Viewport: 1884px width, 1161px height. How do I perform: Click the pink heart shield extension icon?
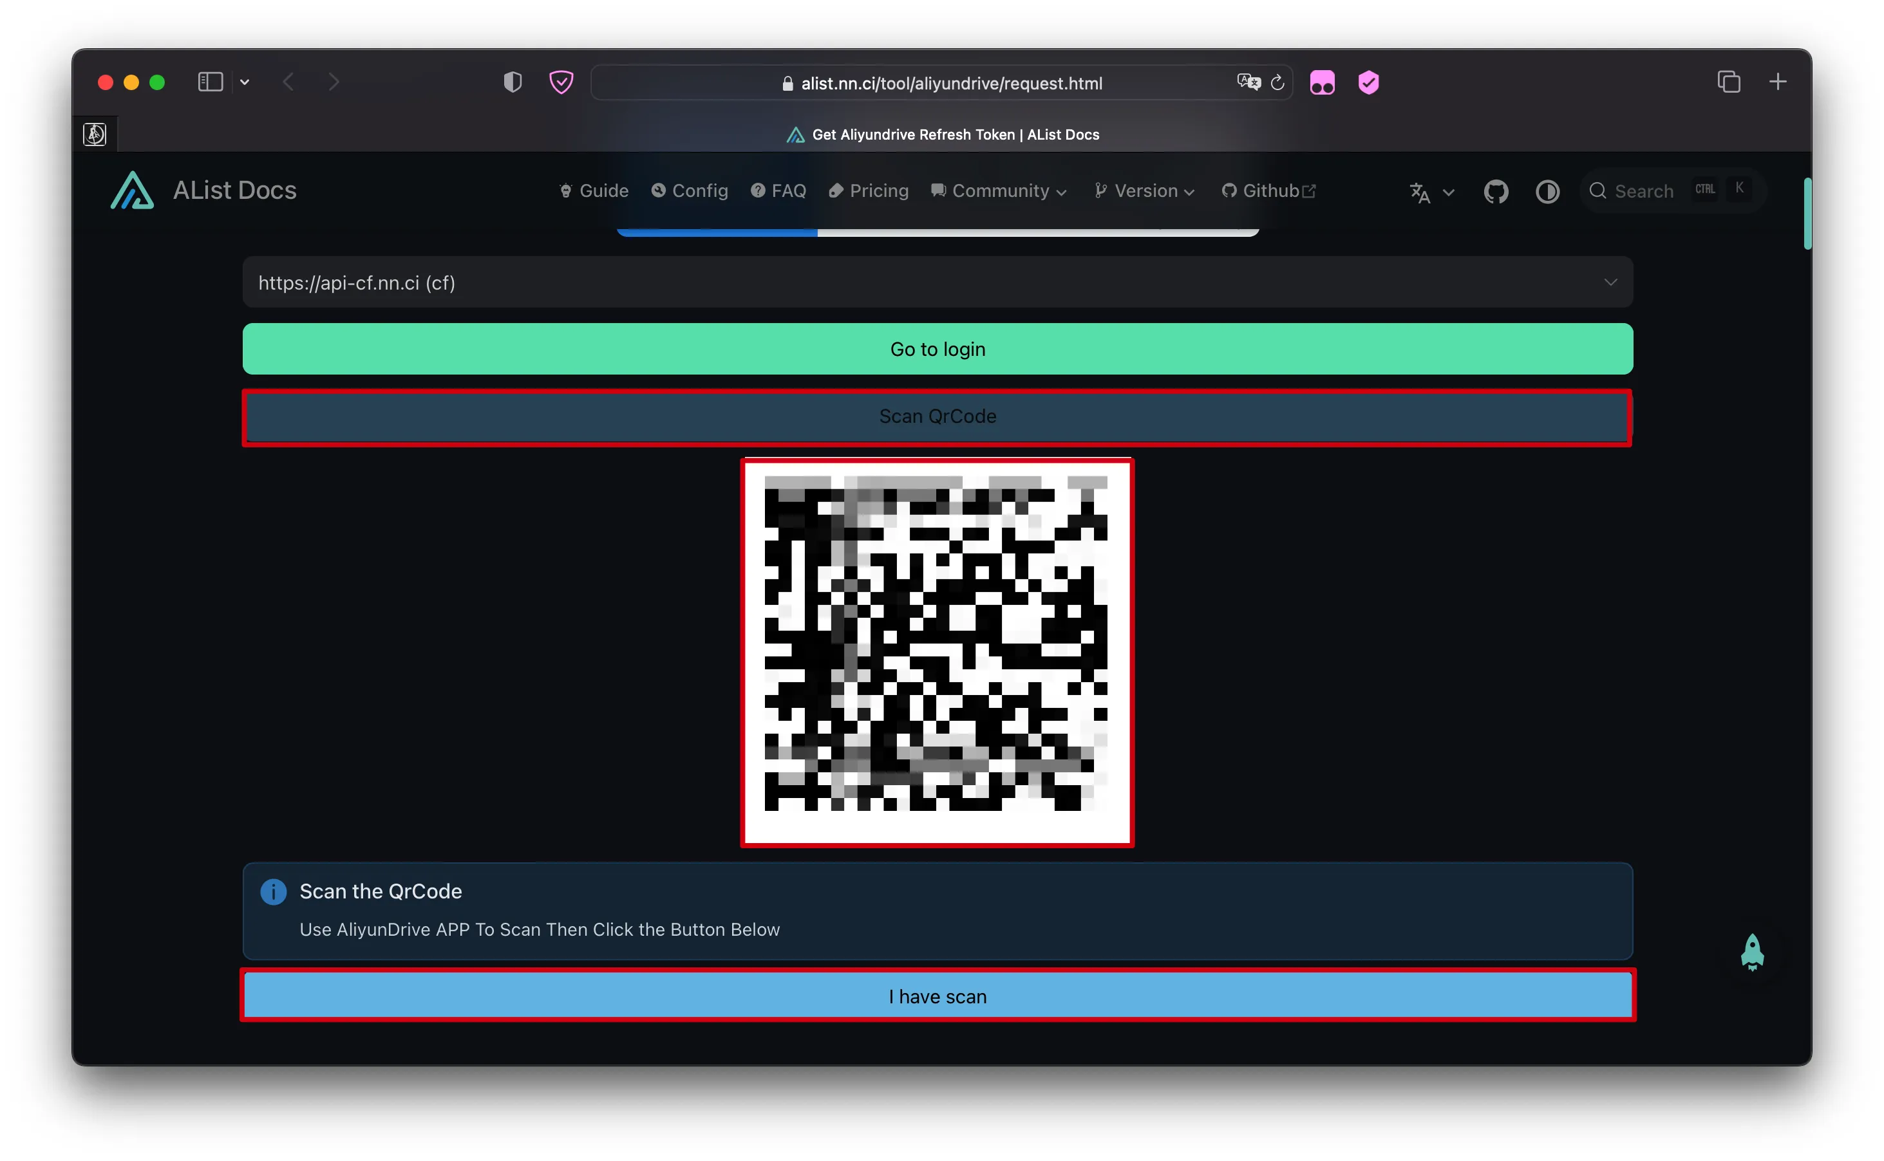[x=561, y=82]
